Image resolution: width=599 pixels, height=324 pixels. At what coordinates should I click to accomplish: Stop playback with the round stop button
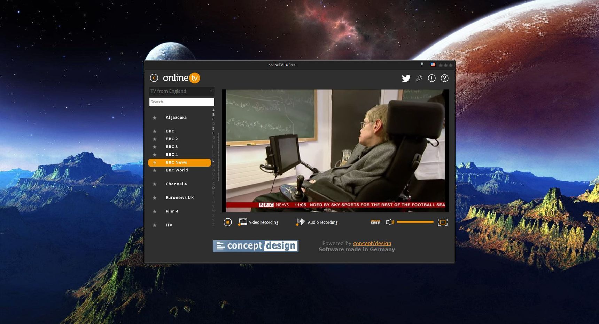(x=227, y=222)
